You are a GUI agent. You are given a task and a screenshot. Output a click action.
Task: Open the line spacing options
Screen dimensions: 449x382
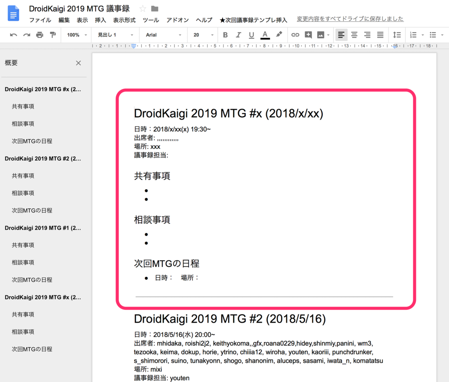397,35
